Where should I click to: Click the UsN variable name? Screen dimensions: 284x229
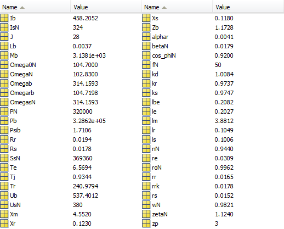[15, 205]
